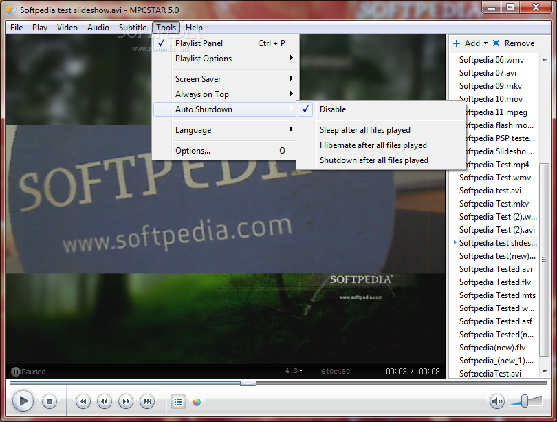Image resolution: width=557 pixels, height=422 pixels.
Task: Click the MPCSTAR title bar app icon
Action: click(x=11, y=10)
